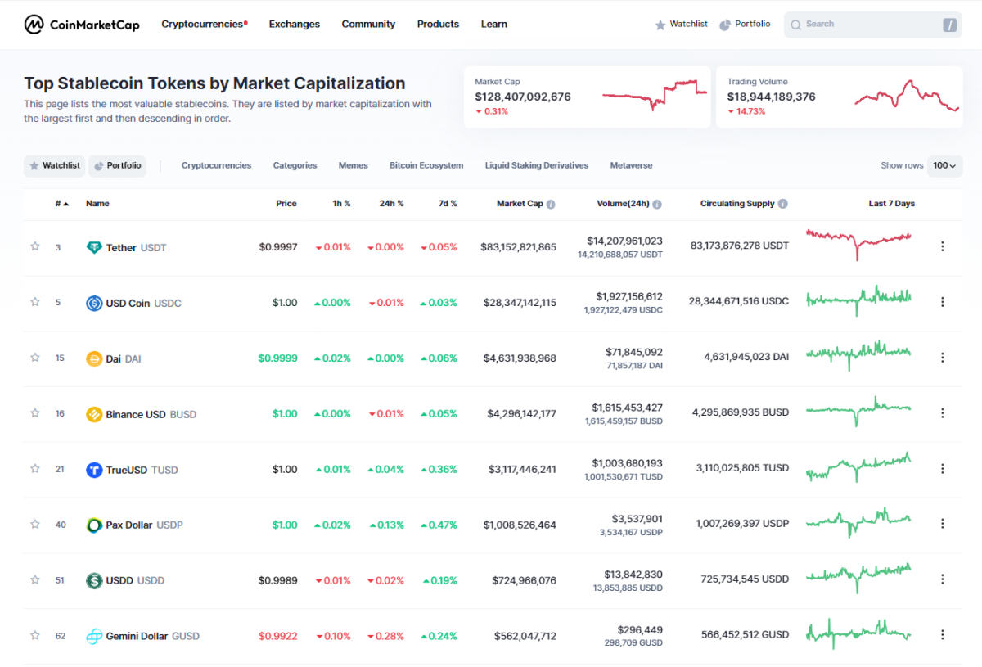
Task: Switch to Bitcoin Ecosystem tab
Action: click(426, 165)
